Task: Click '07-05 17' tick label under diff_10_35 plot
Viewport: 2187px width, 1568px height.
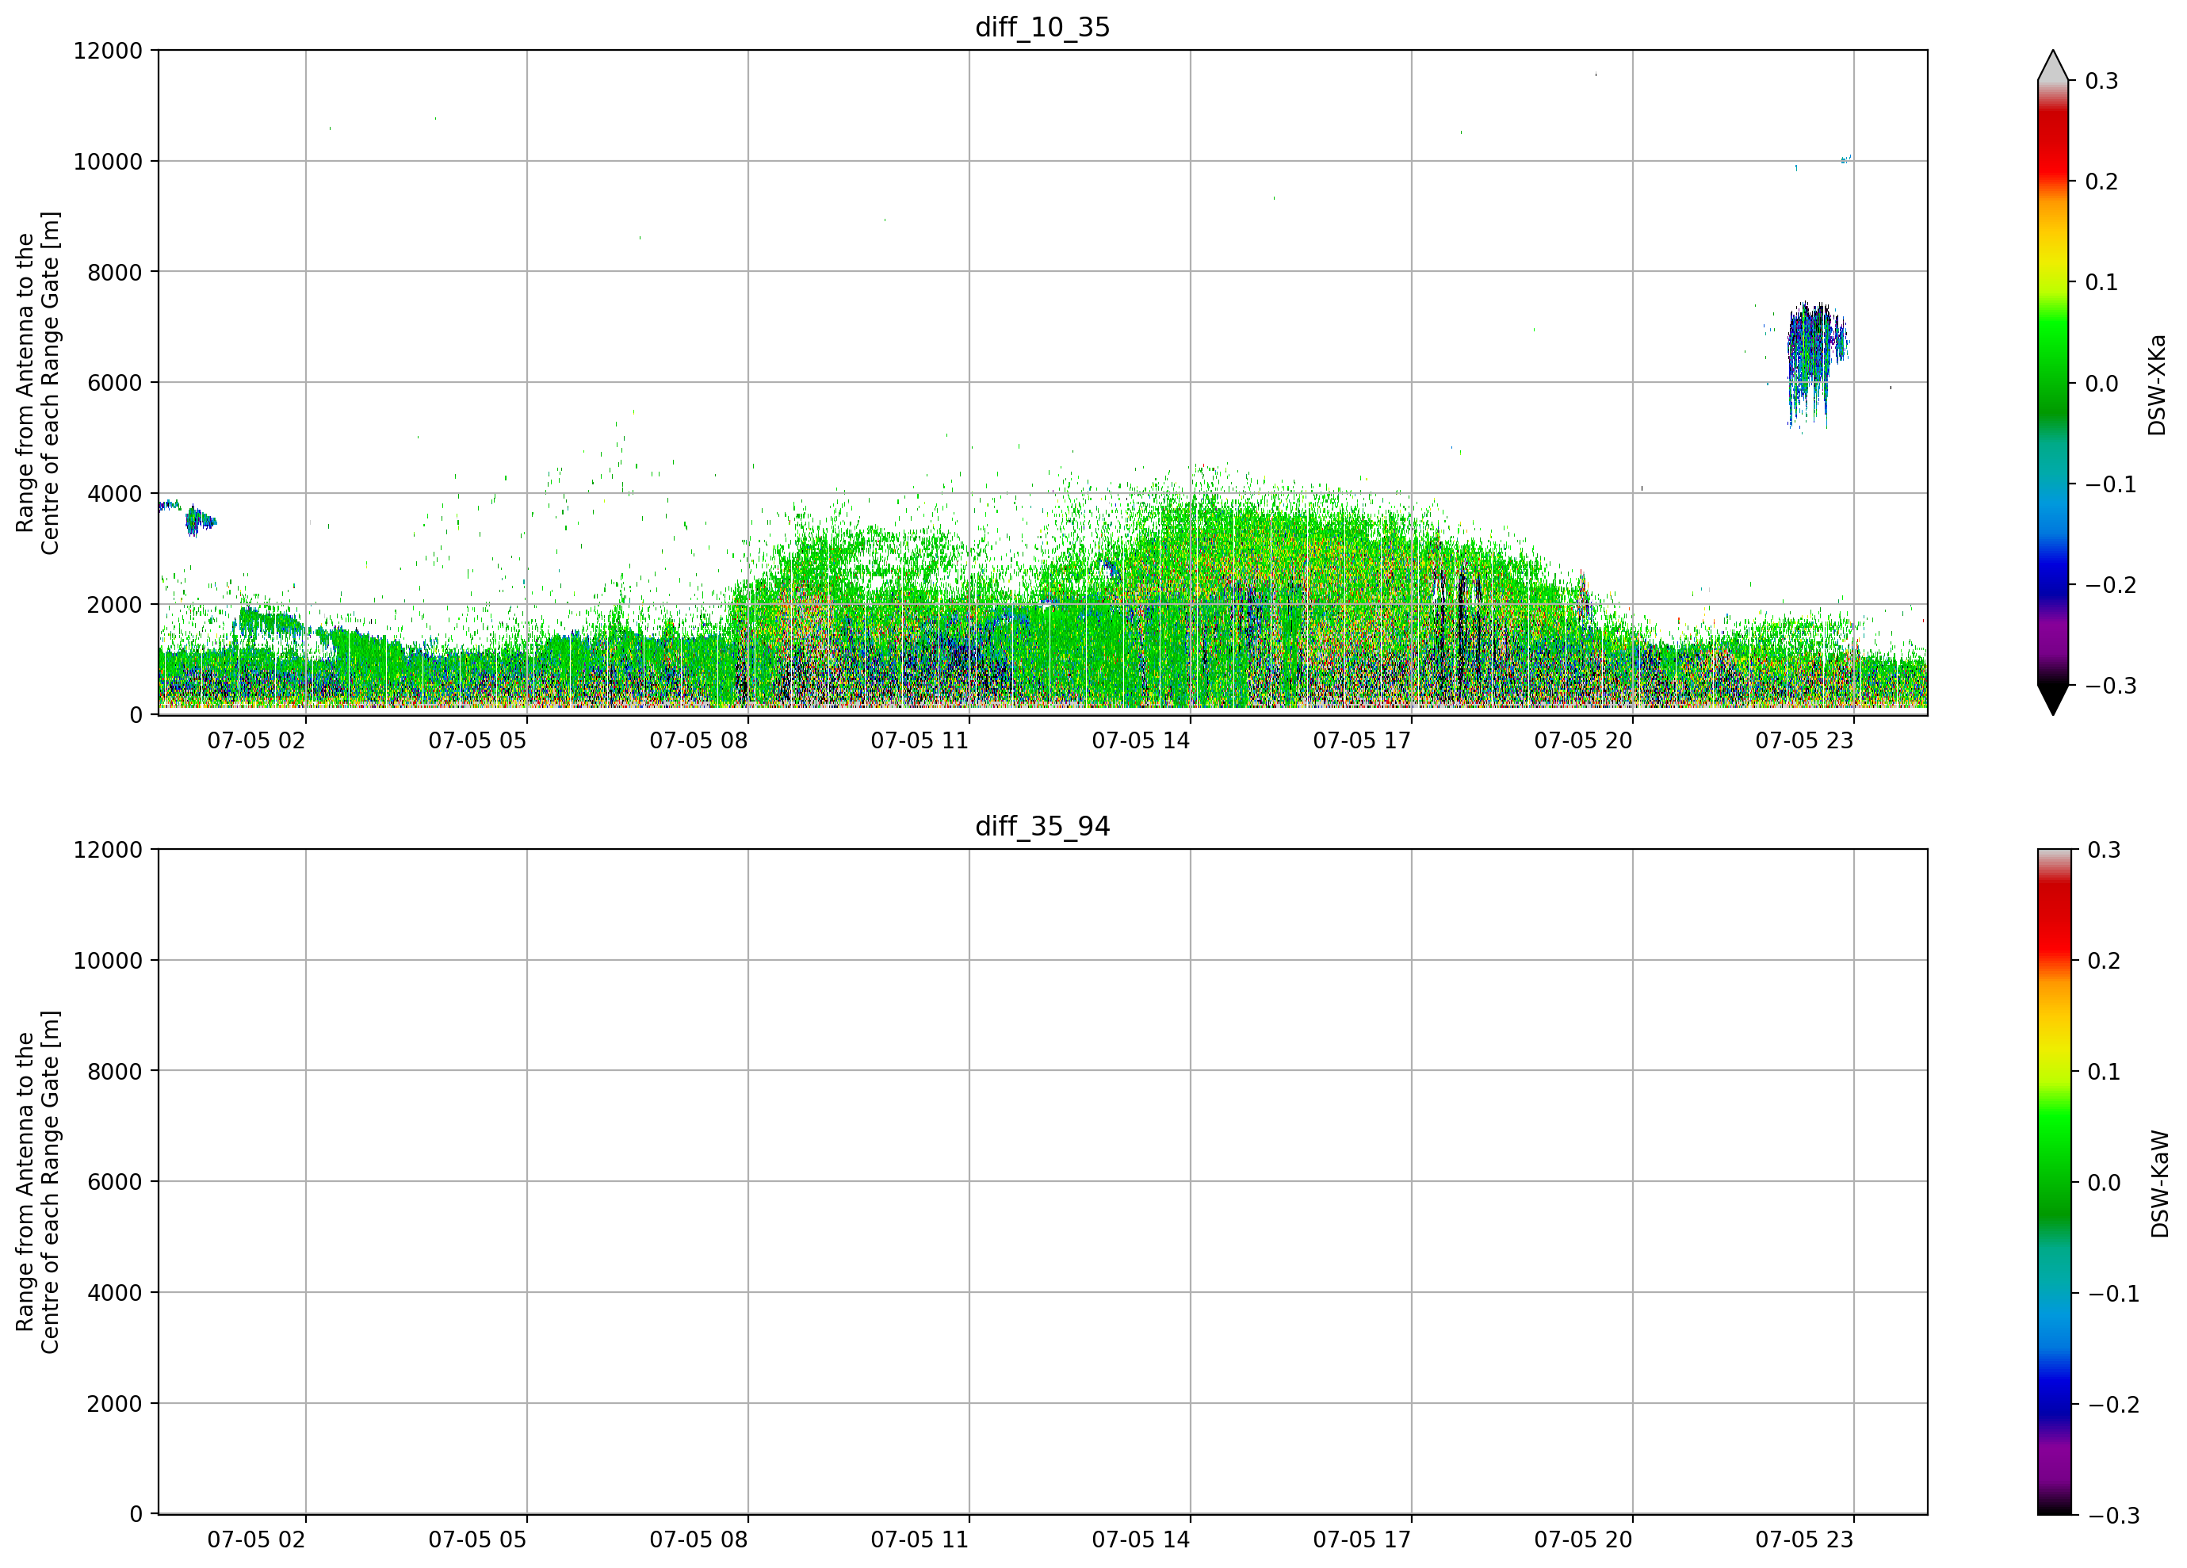Action: point(1362,740)
